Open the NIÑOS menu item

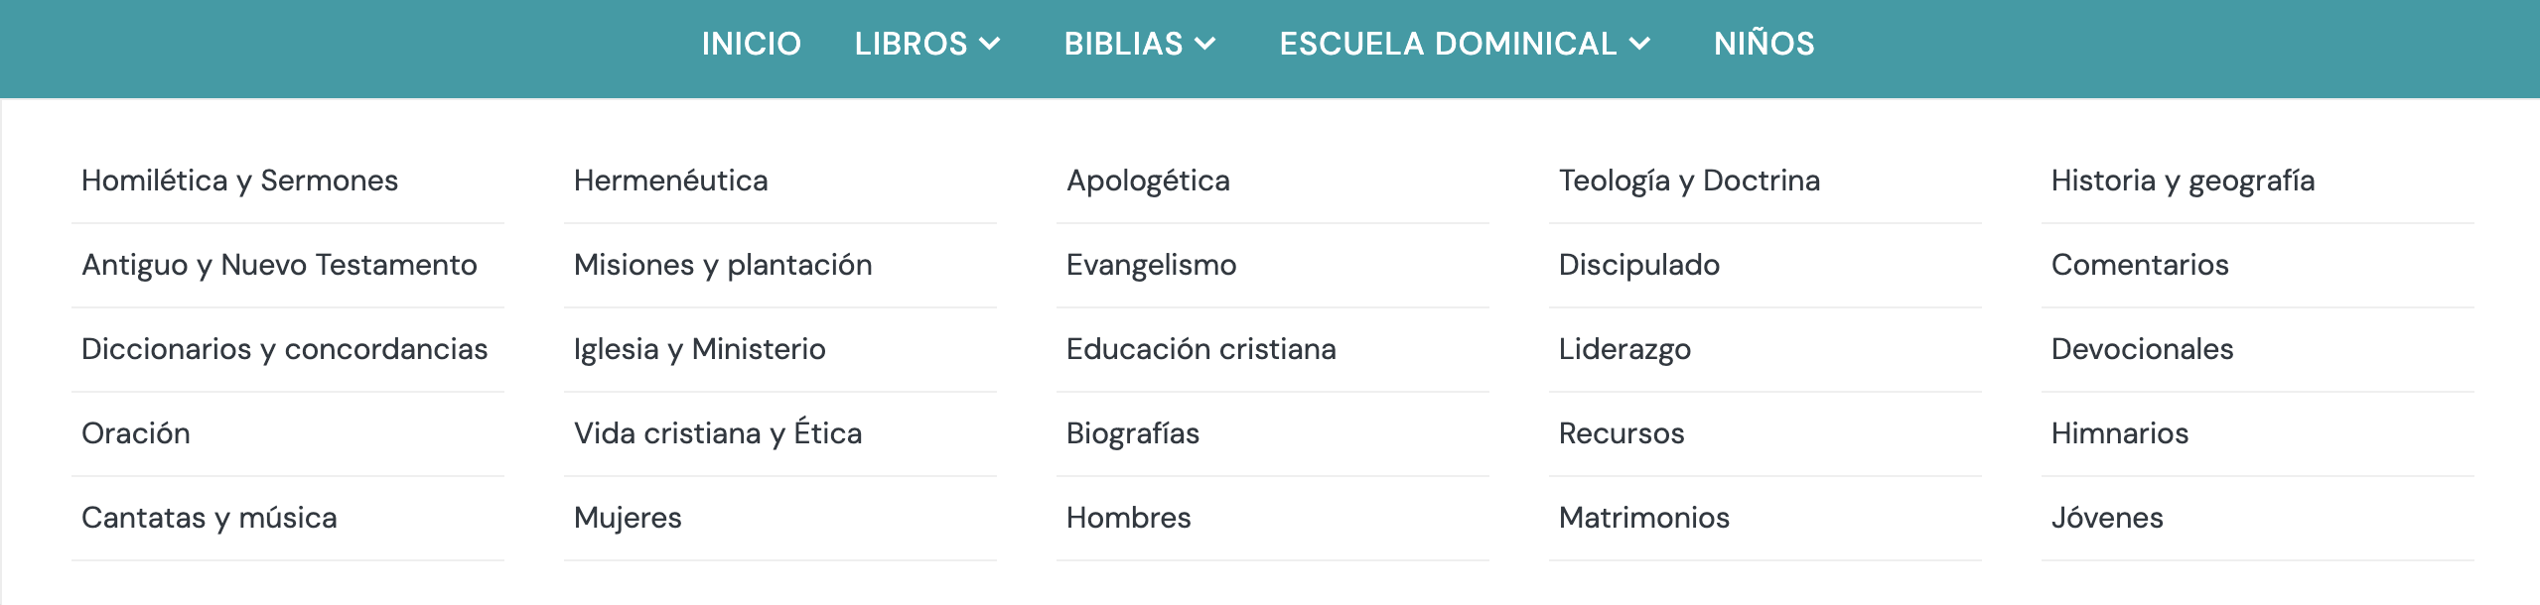pyautogui.click(x=1764, y=44)
